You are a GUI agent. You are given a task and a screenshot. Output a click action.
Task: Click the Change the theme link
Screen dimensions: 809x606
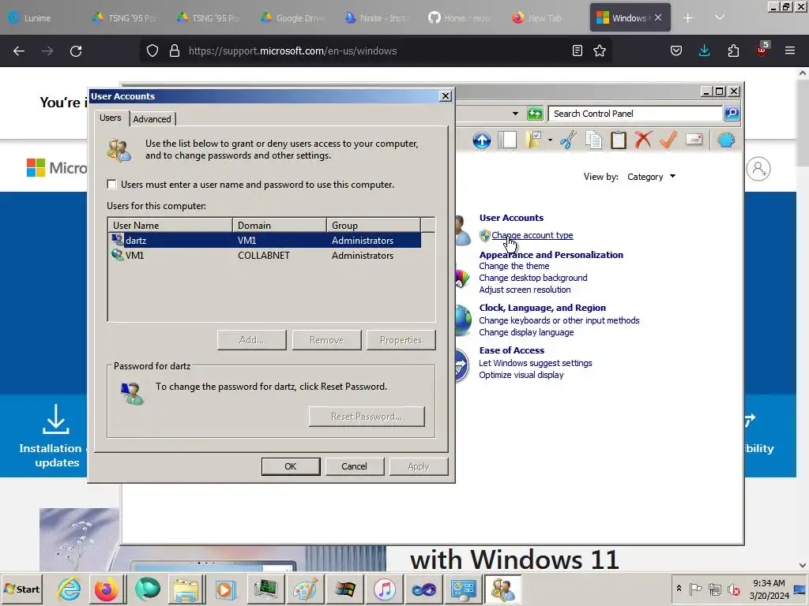(x=514, y=267)
